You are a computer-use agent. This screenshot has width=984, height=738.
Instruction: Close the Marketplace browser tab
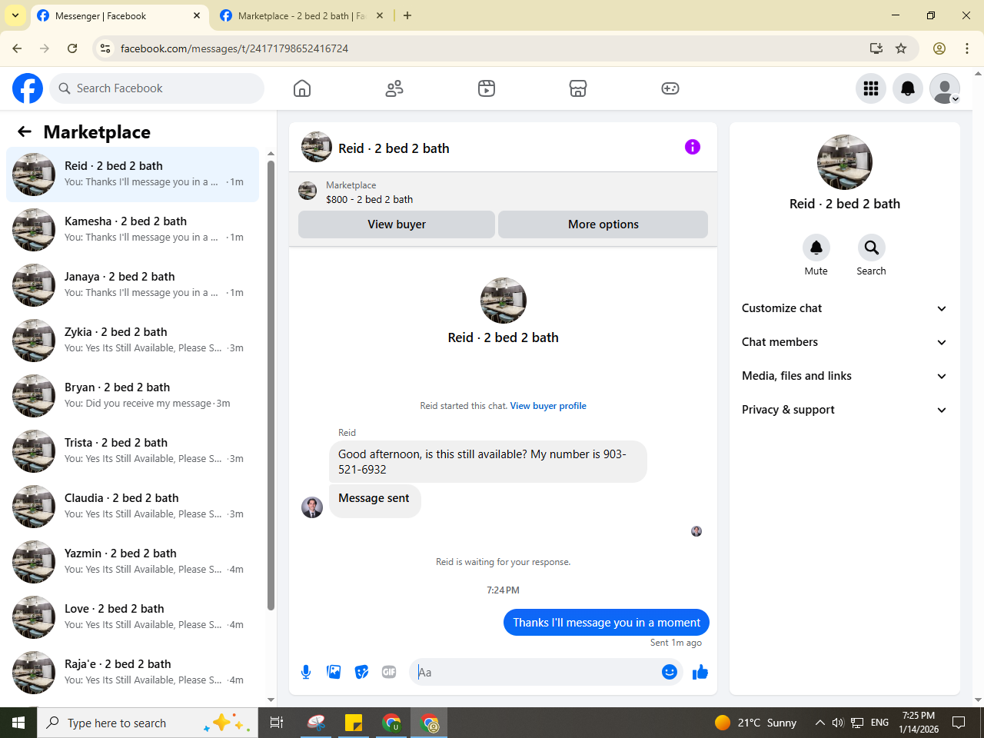click(x=380, y=15)
